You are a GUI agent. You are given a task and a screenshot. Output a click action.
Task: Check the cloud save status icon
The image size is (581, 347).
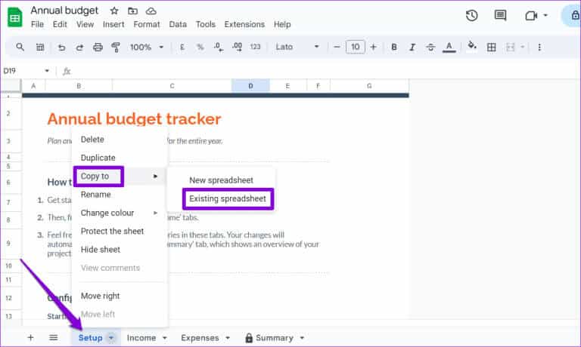click(151, 11)
